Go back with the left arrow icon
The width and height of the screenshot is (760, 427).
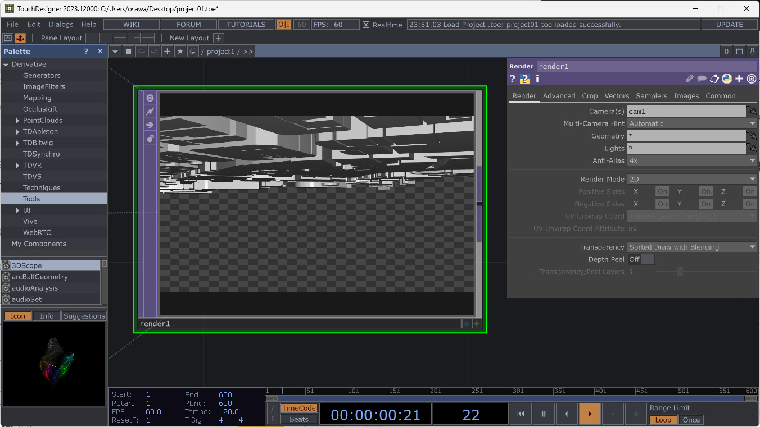pyautogui.click(x=141, y=51)
